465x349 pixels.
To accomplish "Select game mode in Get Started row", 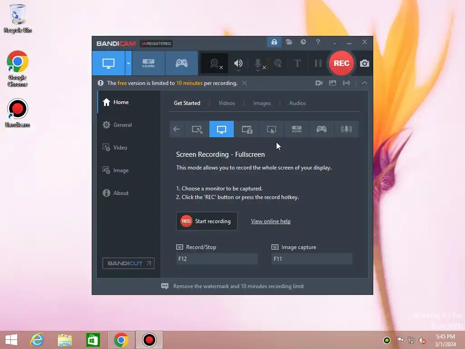I will click(321, 129).
